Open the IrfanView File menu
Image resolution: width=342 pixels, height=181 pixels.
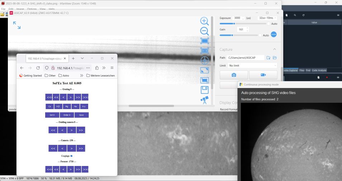(3, 9)
